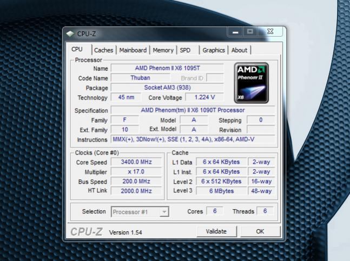Click the Core Voltage value '1.224 V'

pyautogui.click(x=204, y=97)
